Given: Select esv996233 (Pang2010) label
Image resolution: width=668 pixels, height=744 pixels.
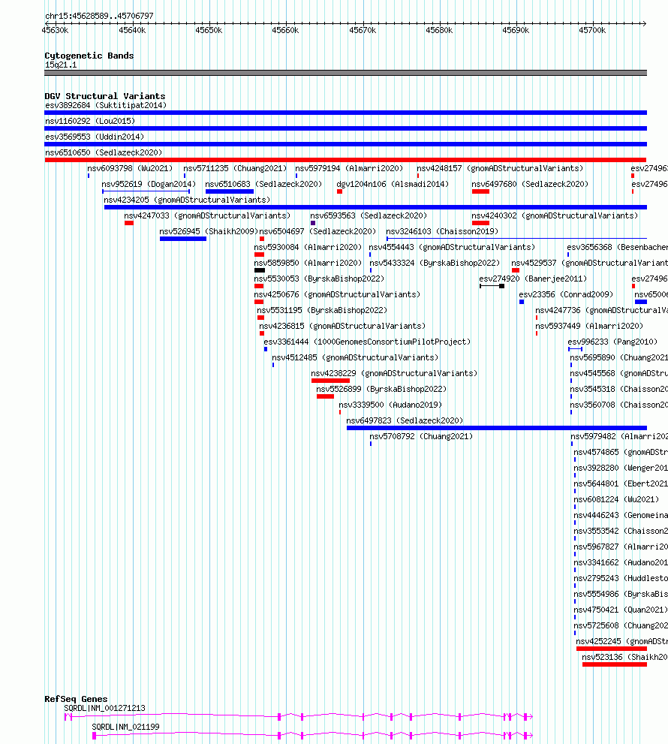Looking at the screenshot, I should pyautogui.click(x=612, y=342).
